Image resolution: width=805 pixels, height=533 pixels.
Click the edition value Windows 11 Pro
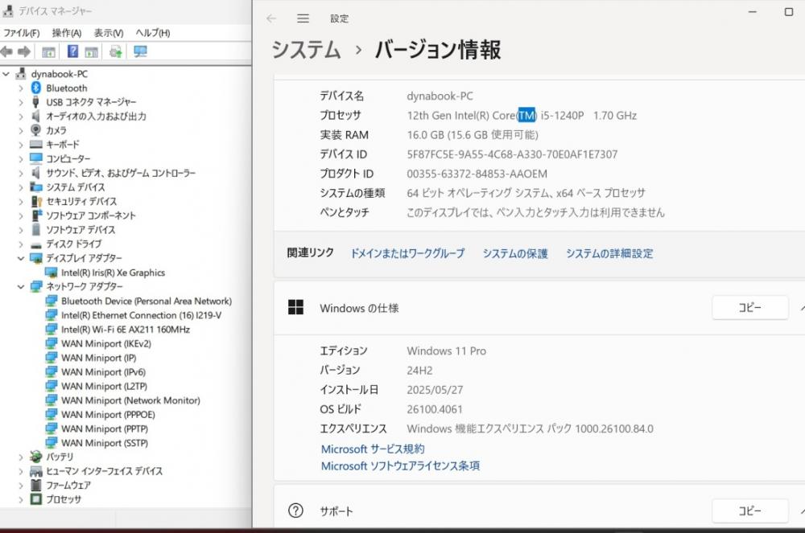click(x=446, y=351)
